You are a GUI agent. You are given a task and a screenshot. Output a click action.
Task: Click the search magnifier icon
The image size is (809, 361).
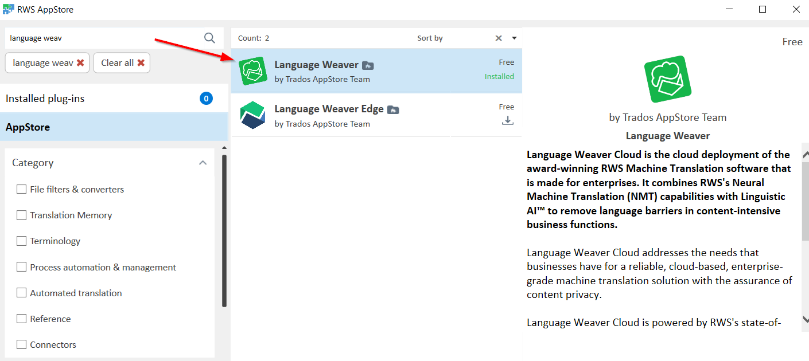coord(209,38)
